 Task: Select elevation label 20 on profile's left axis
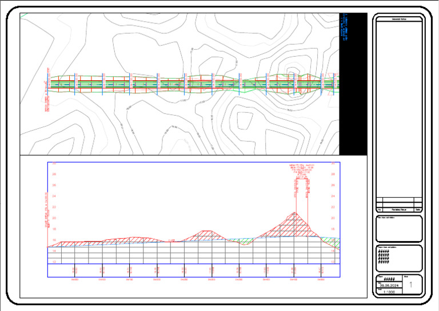point(54,218)
